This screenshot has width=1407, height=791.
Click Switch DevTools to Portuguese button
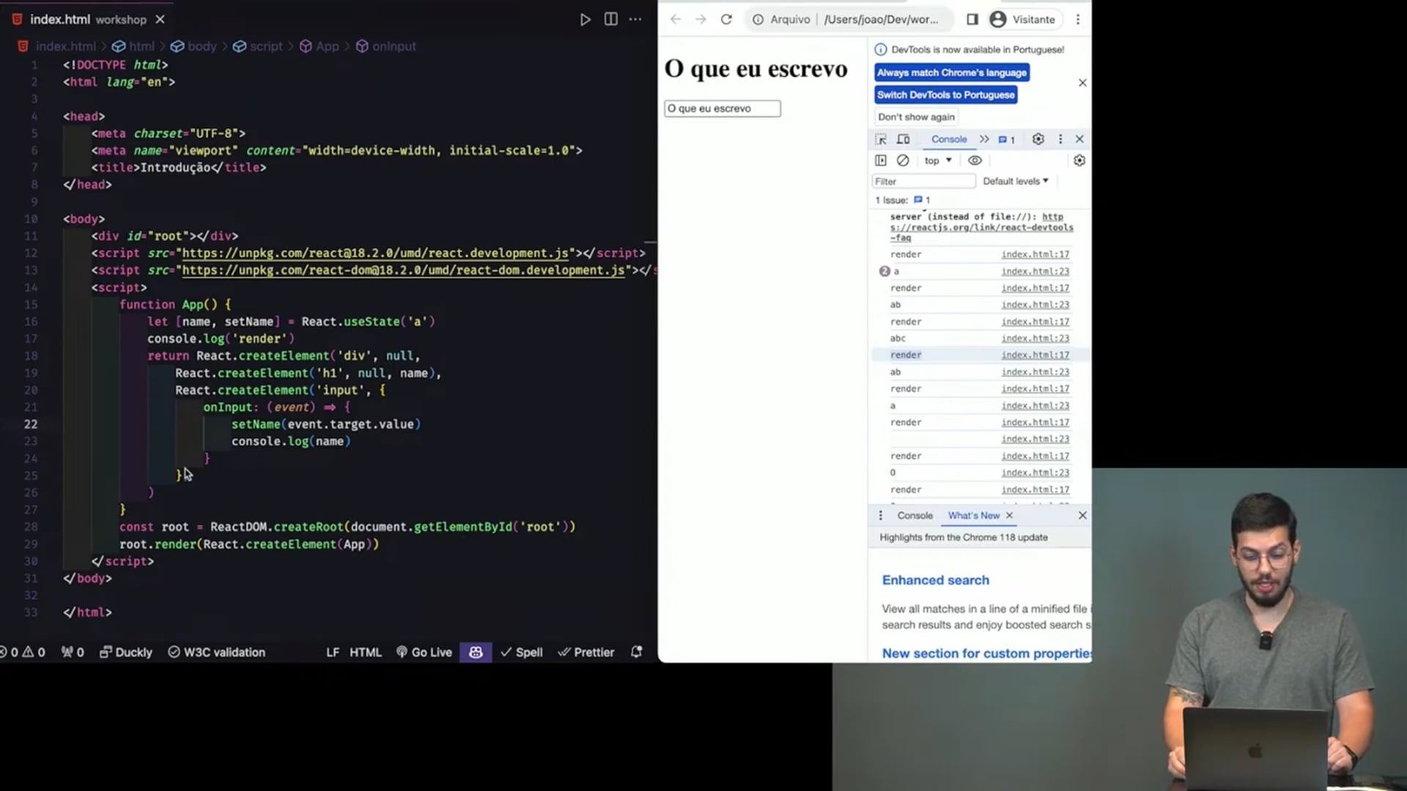click(945, 94)
